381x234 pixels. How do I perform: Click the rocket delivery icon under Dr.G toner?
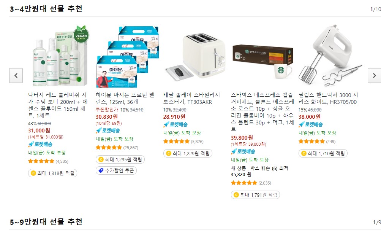coord(31,144)
